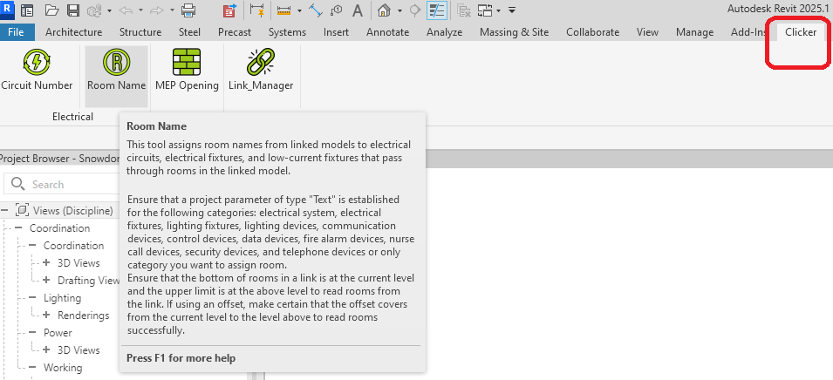Run the MEP Opening tool

click(x=187, y=71)
